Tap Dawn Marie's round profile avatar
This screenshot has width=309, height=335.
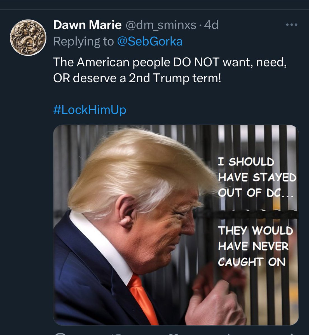click(x=27, y=35)
